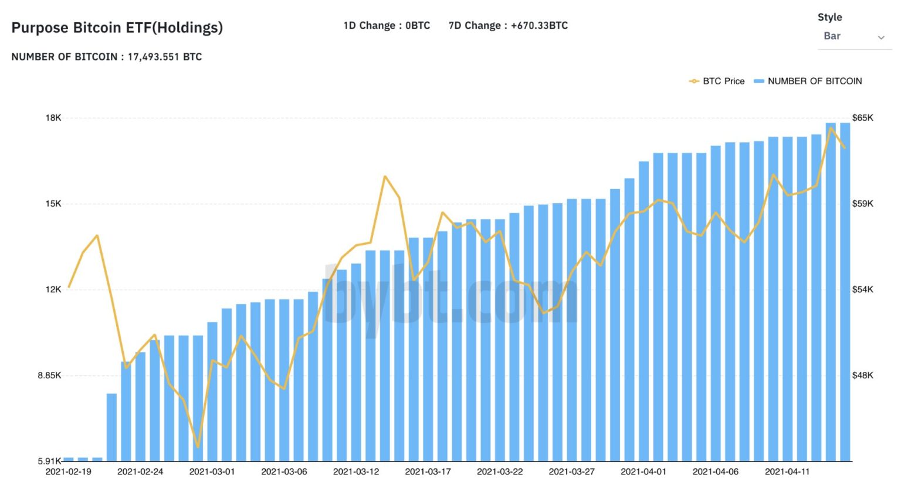Click the 2021-03-06 x-axis date label
901x496 pixels.
[284, 471]
